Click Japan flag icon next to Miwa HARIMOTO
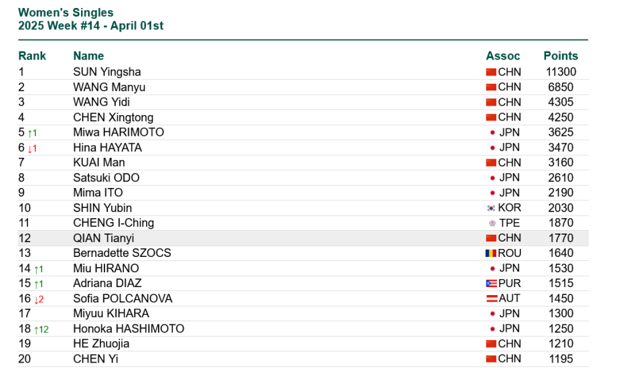The image size is (643, 368). pos(492,132)
